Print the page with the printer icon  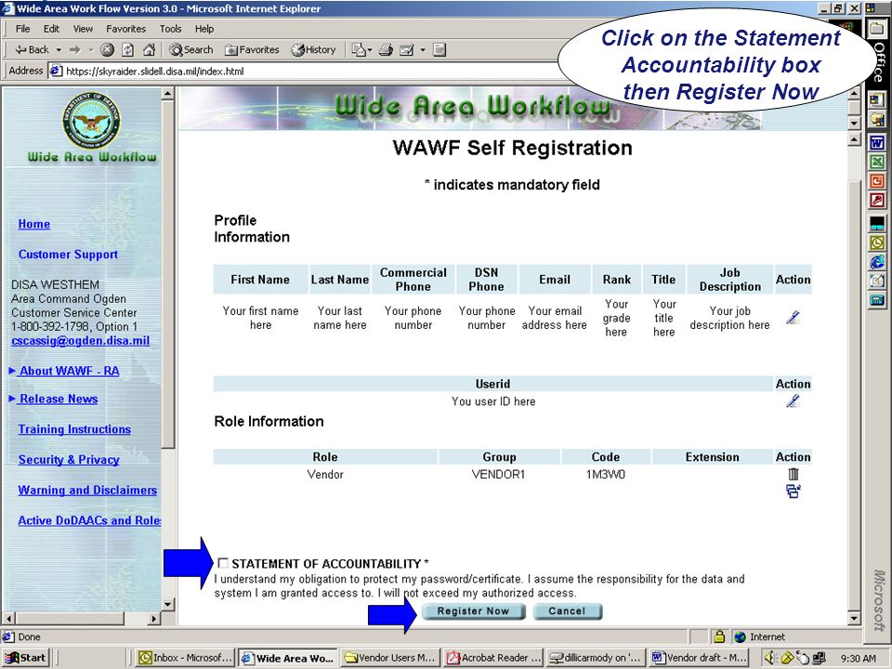pyautogui.click(x=386, y=50)
